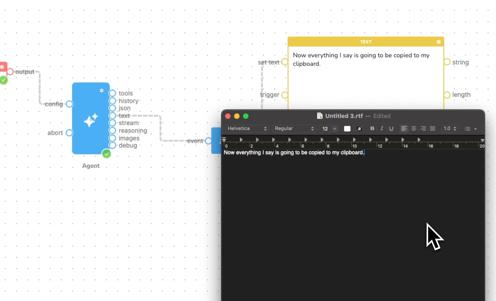
Task: Open the Agent node settings gear
Action: (x=102, y=90)
